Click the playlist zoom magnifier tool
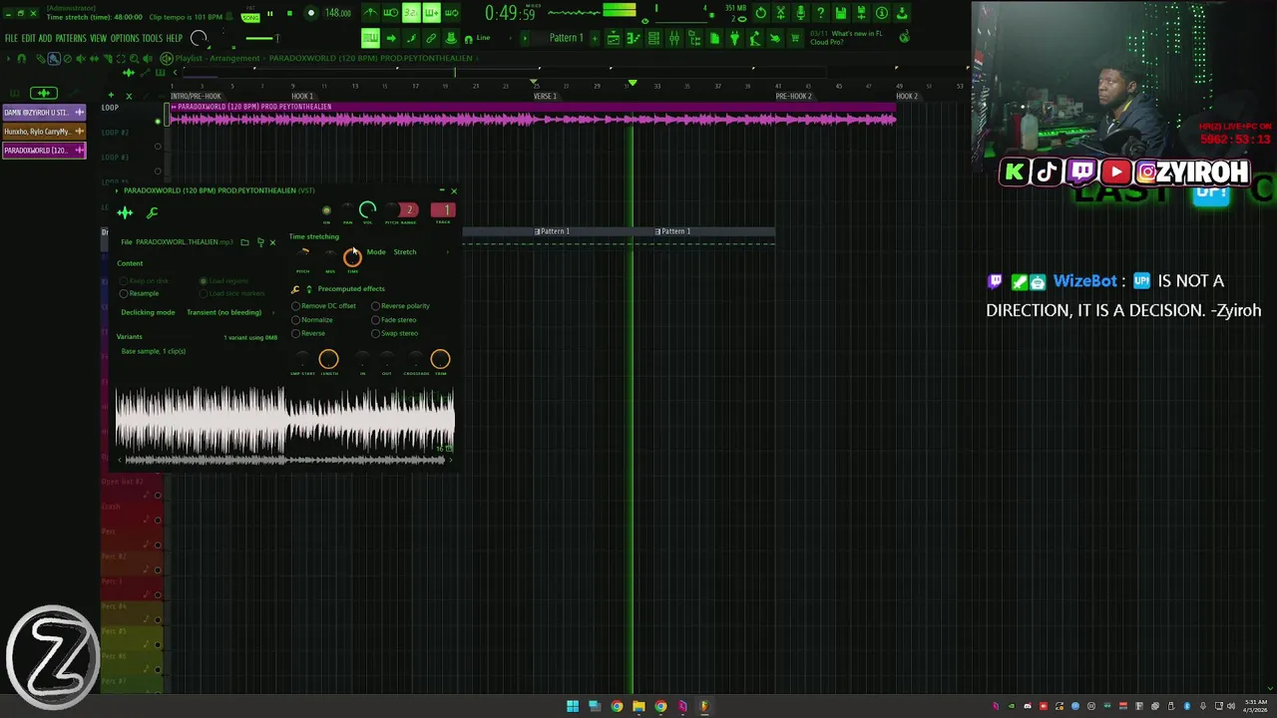This screenshot has height=718, width=1277. pyautogui.click(x=135, y=59)
